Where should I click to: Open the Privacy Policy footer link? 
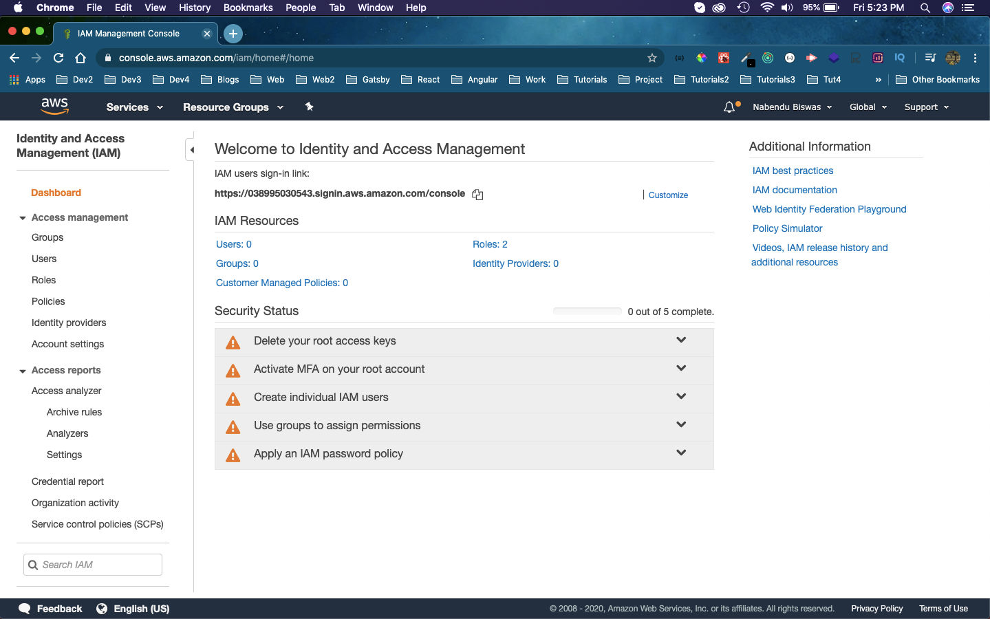pos(876,609)
